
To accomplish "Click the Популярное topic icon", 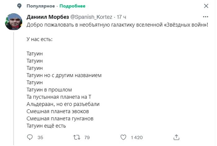I will 19,6.
